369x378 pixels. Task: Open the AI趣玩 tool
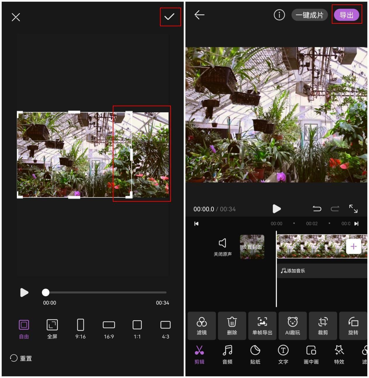tap(293, 326)
